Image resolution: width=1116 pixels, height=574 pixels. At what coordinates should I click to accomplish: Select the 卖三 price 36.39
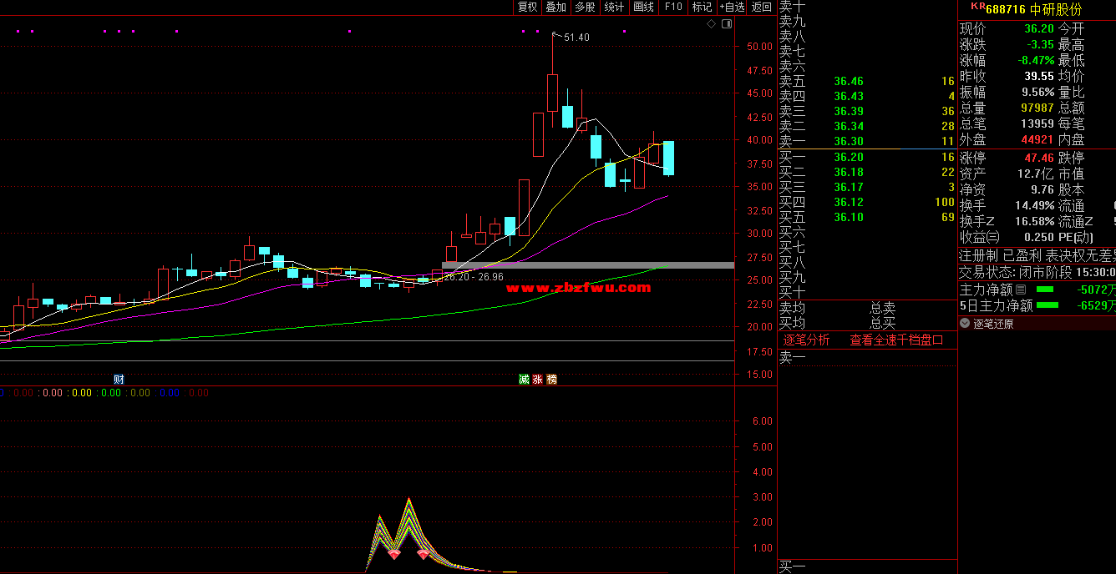849,111
